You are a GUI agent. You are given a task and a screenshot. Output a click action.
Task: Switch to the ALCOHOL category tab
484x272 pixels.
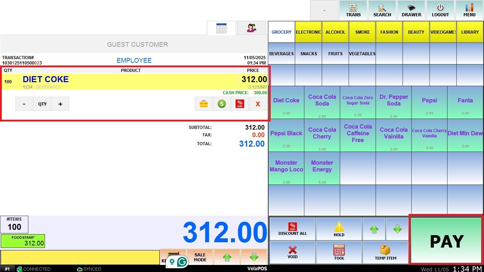pyautogui.click(x=335, y=32)
